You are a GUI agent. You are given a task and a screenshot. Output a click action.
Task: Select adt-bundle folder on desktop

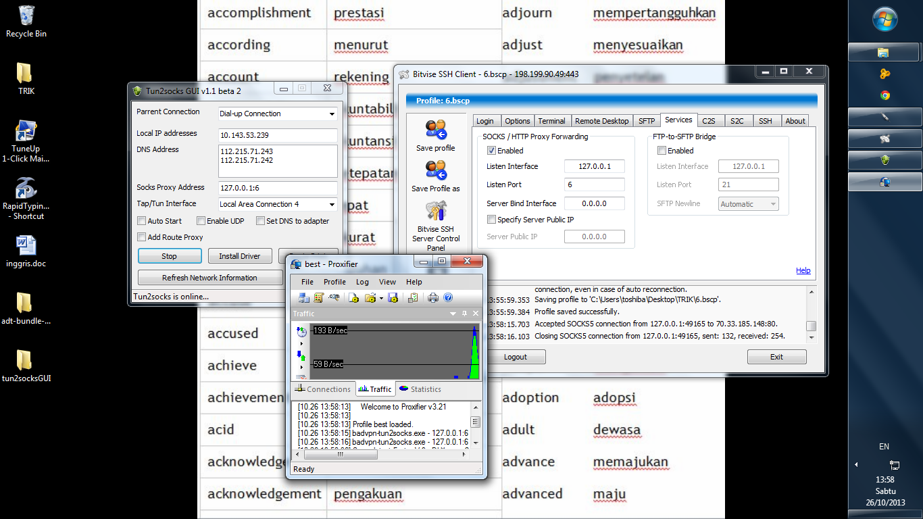coord(26,308)
